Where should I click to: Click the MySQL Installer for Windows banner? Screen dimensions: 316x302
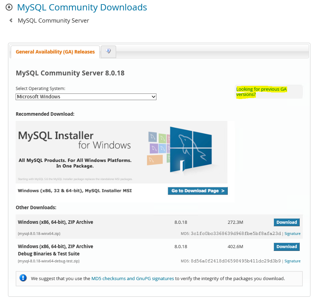(122, 152)
